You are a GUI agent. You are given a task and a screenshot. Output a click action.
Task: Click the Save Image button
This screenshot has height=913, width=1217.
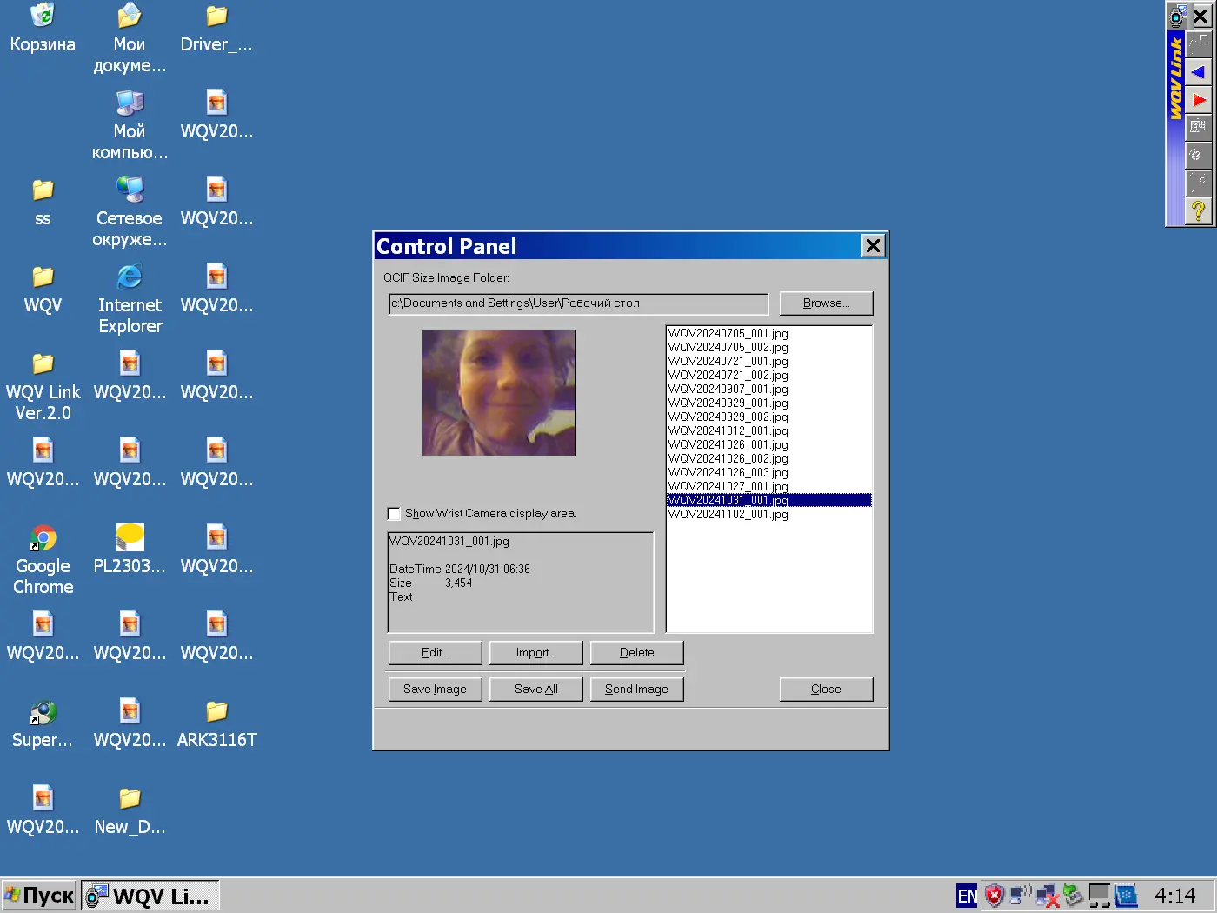(x=435, y=690)
